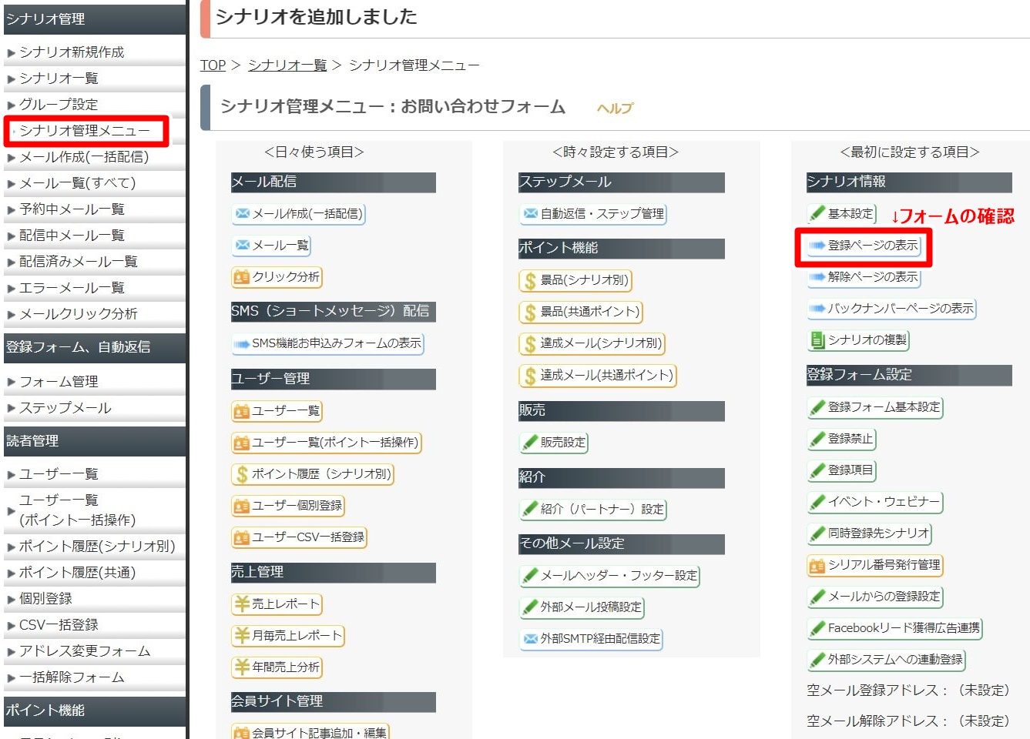Click 達成メール(シナリオ別) button
Viewport: 1030px width, 739px height.
click(592, 343)
